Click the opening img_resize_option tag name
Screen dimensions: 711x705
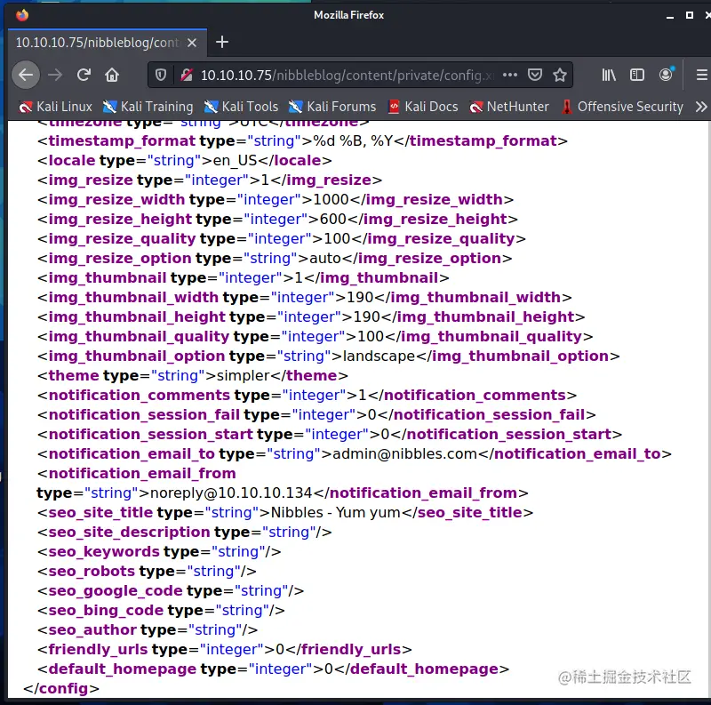pyautogui.click(x=120, y=258)
